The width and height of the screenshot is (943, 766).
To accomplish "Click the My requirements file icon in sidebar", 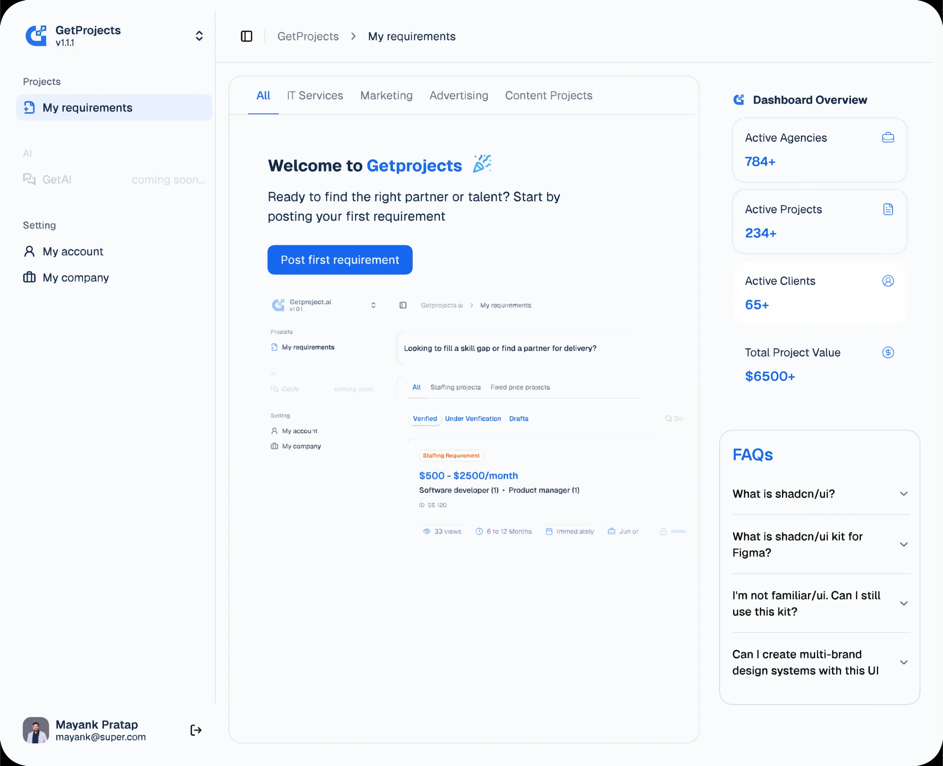I will tap(29, 107).
